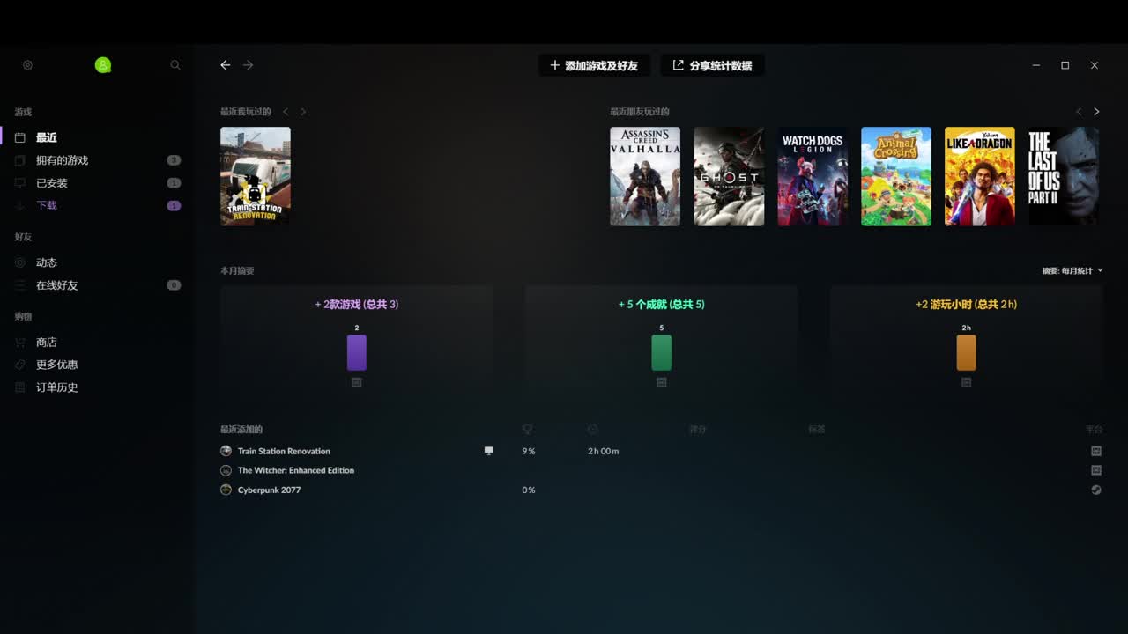1128x634 pixels.
Task: Click the orange play hours bar
Action: click(x=967, y=352)
